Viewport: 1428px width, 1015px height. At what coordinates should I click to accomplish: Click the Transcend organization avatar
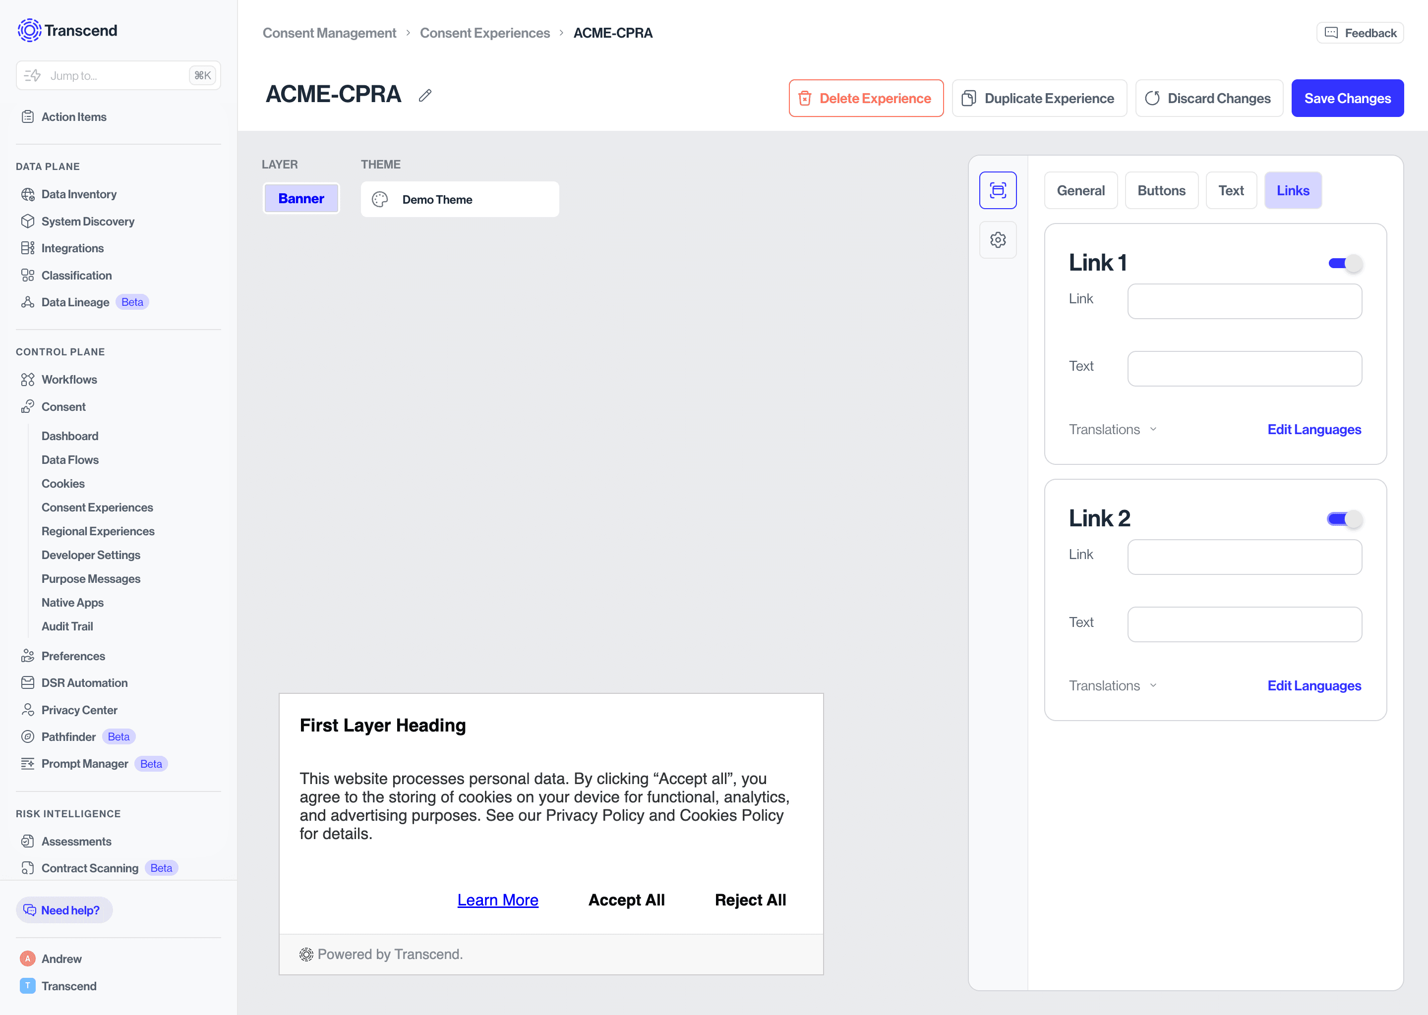(27, 986)
